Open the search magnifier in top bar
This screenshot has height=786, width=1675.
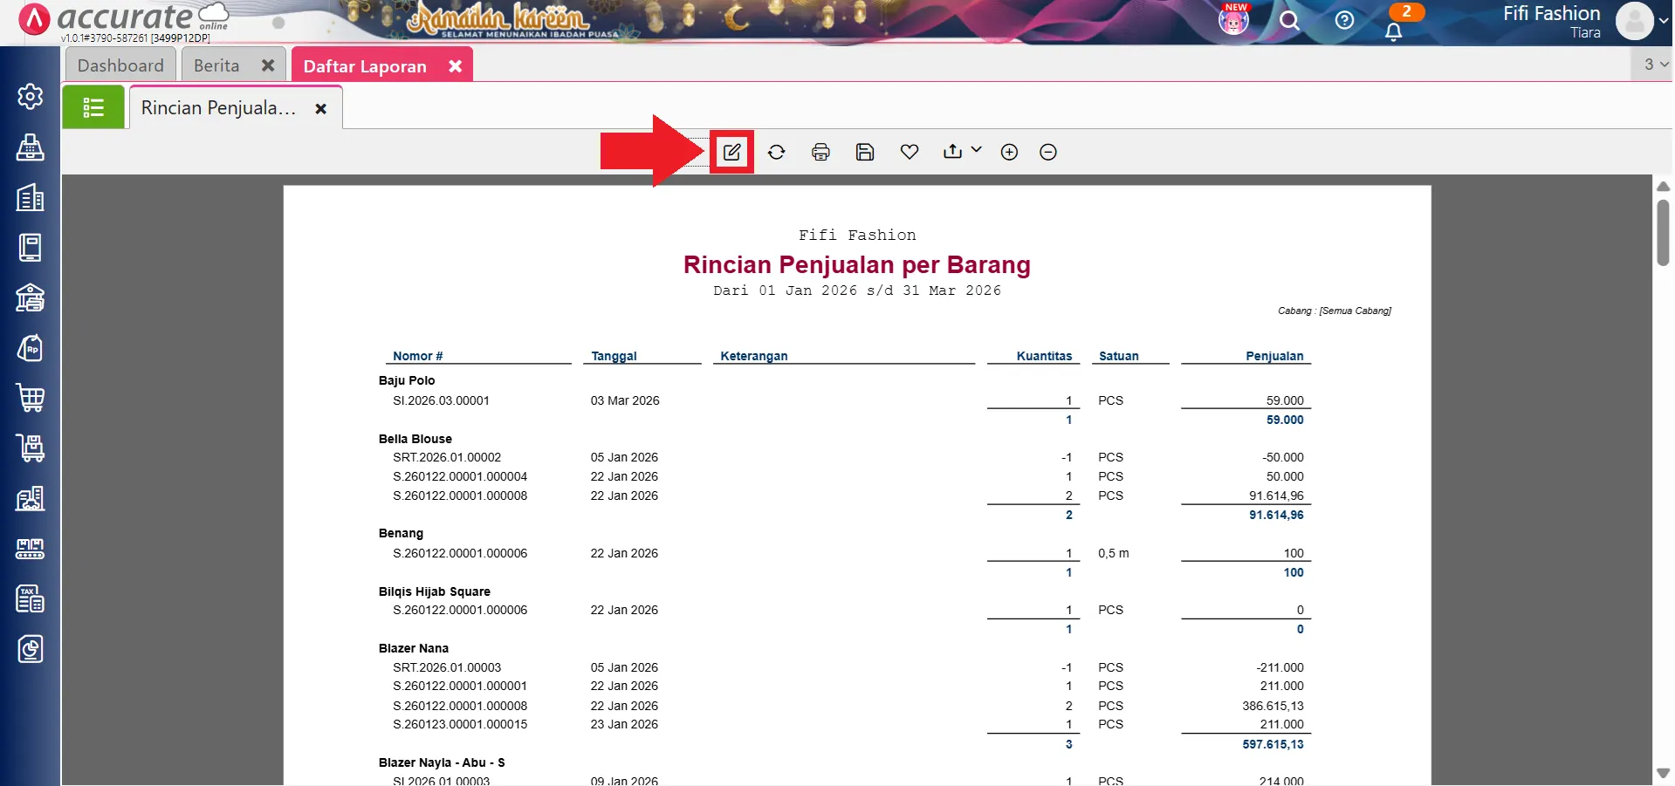pyautogui.click(x=1290, y=21)
